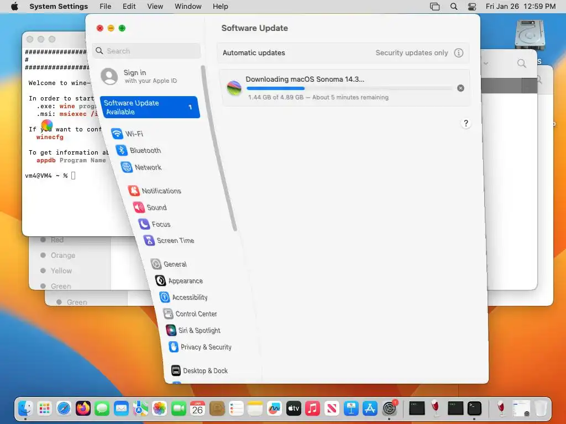
Task: Select the Red tag in the Finder sidebar
Action: point(53,240)
